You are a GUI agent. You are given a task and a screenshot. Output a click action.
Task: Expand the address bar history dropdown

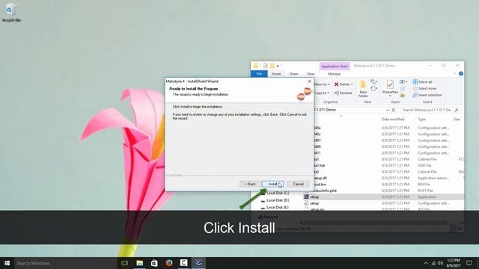coord(388,110)
